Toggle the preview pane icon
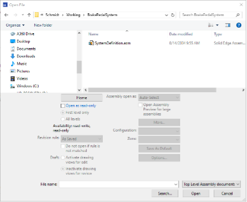The width and height of the screenshot is (247, 202). (x=228, y=25)
